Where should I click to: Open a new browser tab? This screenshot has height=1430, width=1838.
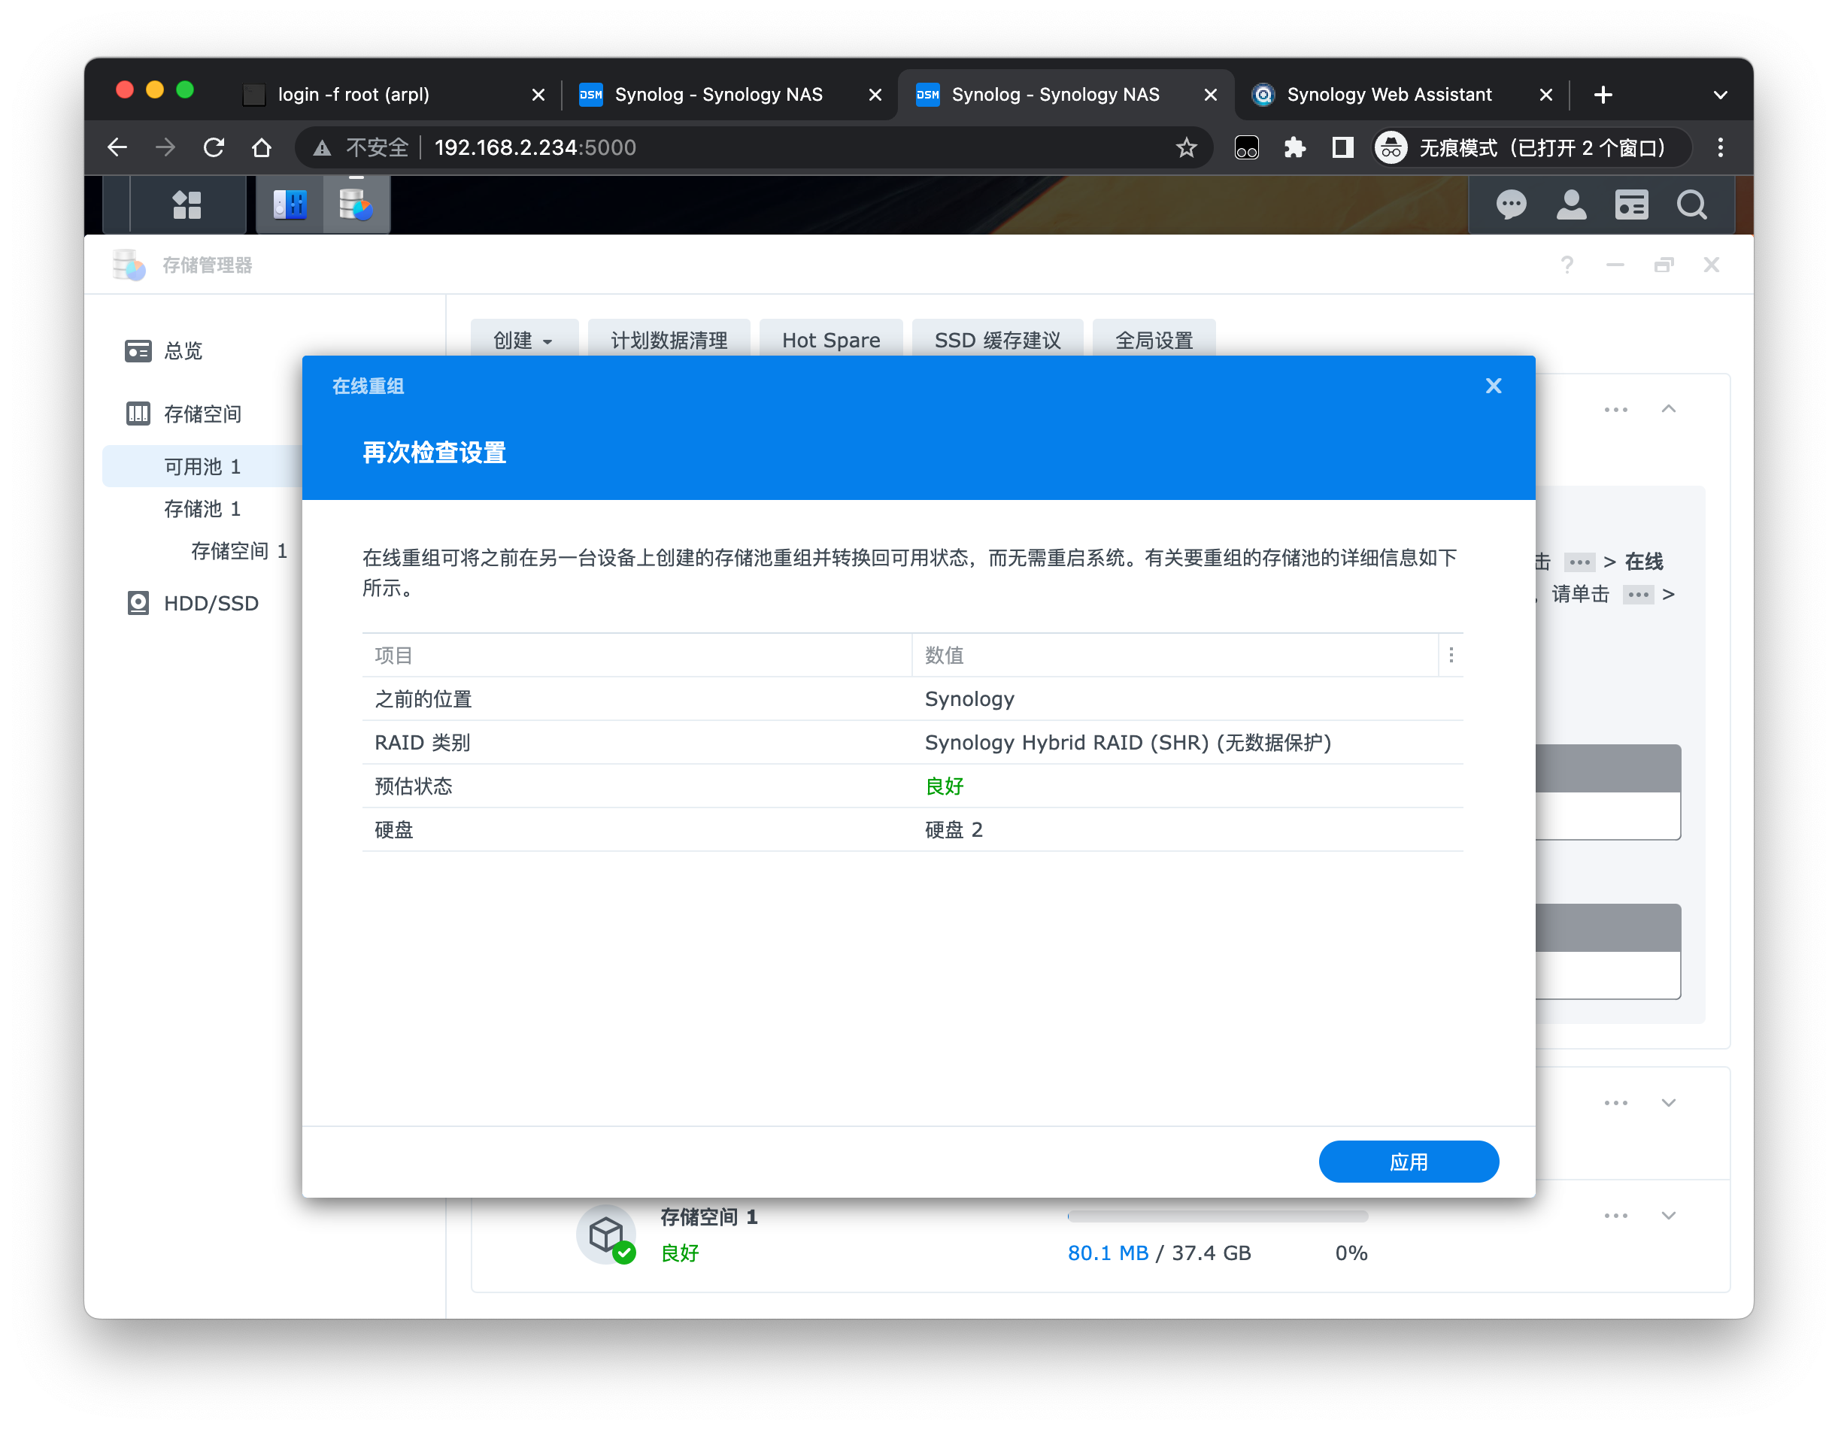pos(1603,94)
